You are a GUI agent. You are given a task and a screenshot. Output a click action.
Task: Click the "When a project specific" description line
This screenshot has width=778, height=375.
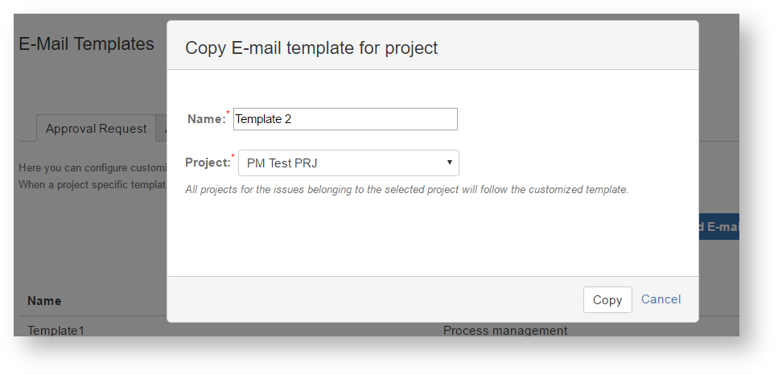pyautogui.click(x=92, y=183)
